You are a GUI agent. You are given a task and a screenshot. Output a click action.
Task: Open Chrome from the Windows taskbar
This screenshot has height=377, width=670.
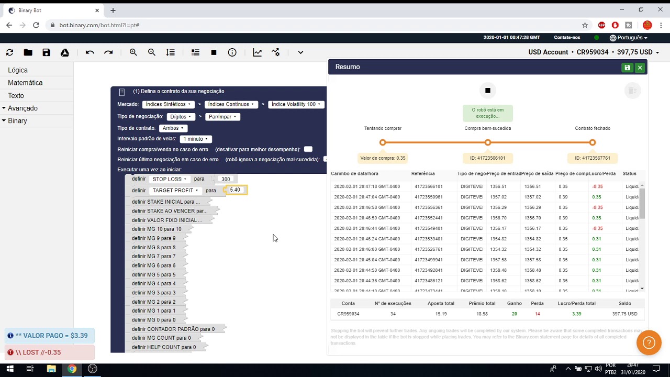click(x=72, y=369)
